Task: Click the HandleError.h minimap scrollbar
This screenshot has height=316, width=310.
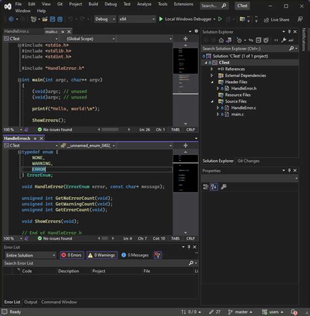Action: click(x=186, y=193)
